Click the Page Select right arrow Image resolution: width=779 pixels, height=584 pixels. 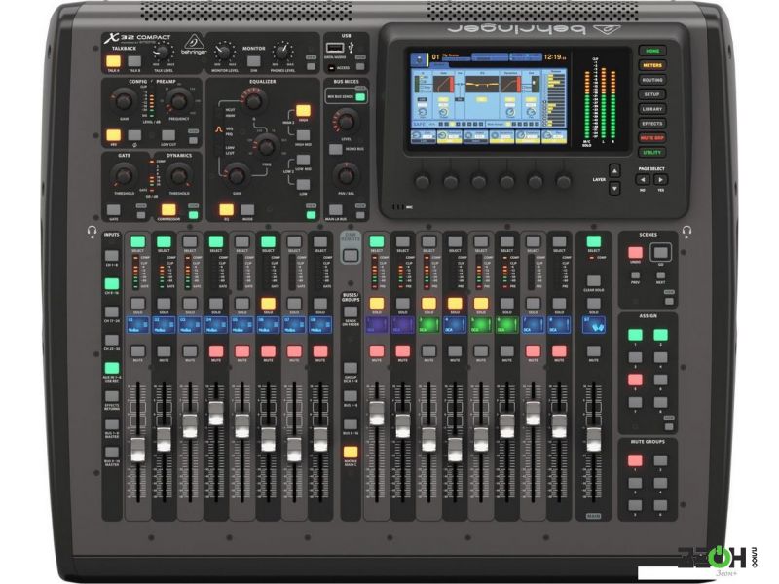coord(660,179)
